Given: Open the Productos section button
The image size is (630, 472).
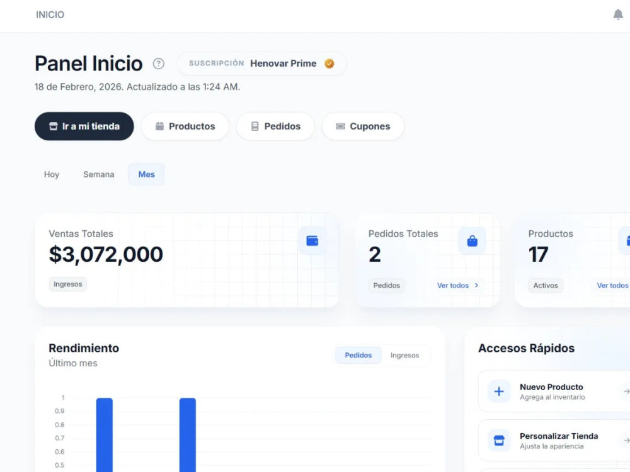Looking at the screenshot, I should (185, 126).
